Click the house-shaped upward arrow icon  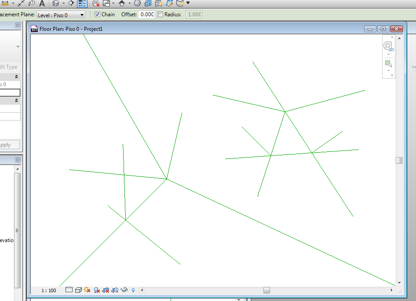[122, 3]
